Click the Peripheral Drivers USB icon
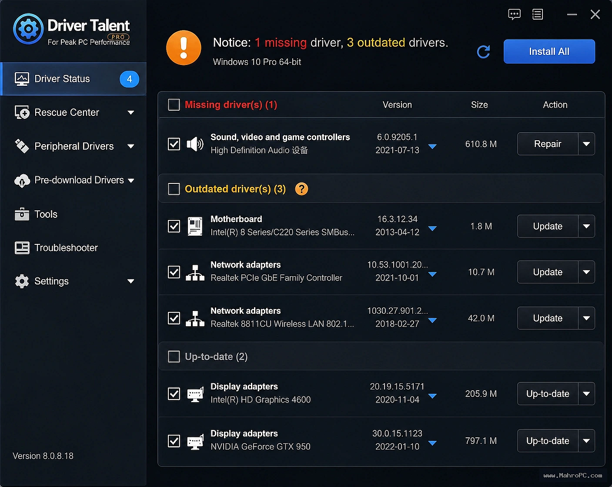Viewport: 612px width, 487px height. (22, 146)
